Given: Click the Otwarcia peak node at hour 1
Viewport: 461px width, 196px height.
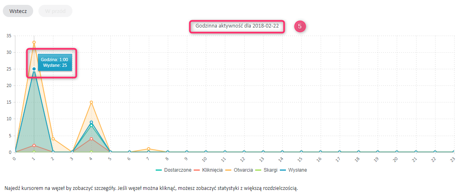Looking at the screenshot, I should [34, 42].
